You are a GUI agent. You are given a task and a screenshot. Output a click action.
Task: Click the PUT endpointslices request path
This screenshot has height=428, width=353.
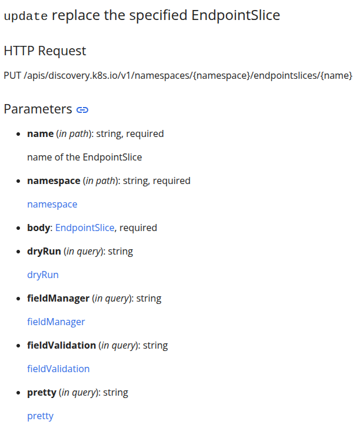(x=178, y=76)
